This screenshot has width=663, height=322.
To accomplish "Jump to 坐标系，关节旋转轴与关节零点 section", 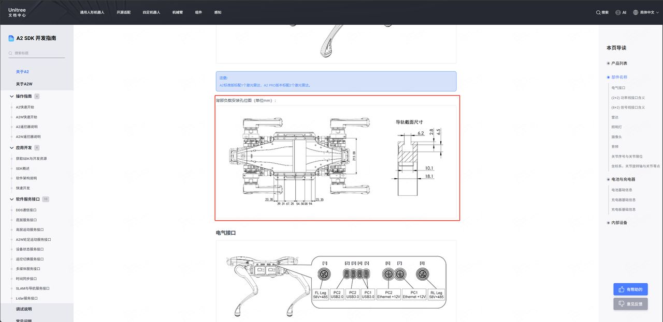I will click(636, 166).
